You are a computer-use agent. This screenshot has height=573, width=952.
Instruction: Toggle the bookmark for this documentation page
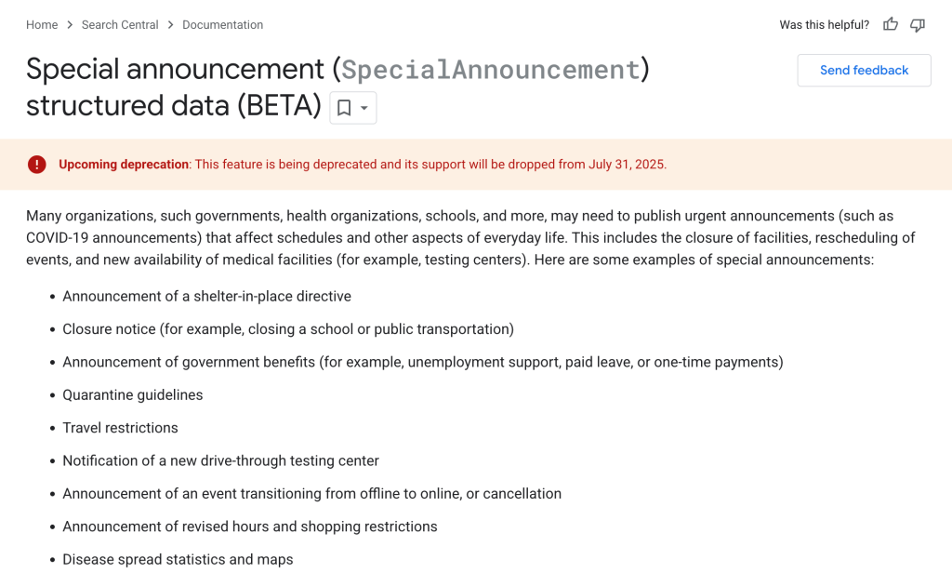pyautogui.click(x=344, y=108)
